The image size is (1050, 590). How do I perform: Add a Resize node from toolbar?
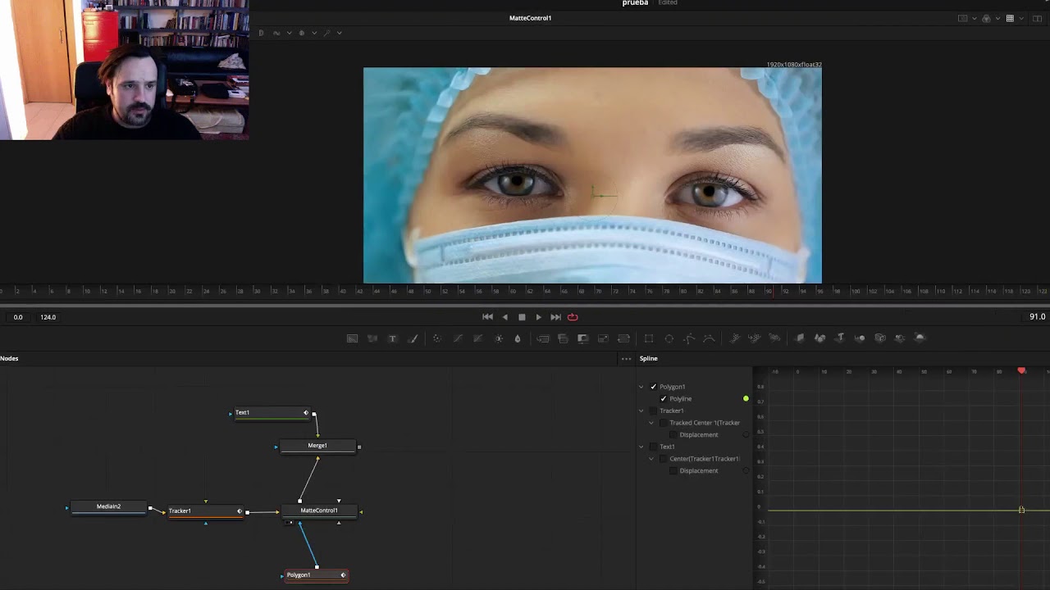(x=603, y=338)
